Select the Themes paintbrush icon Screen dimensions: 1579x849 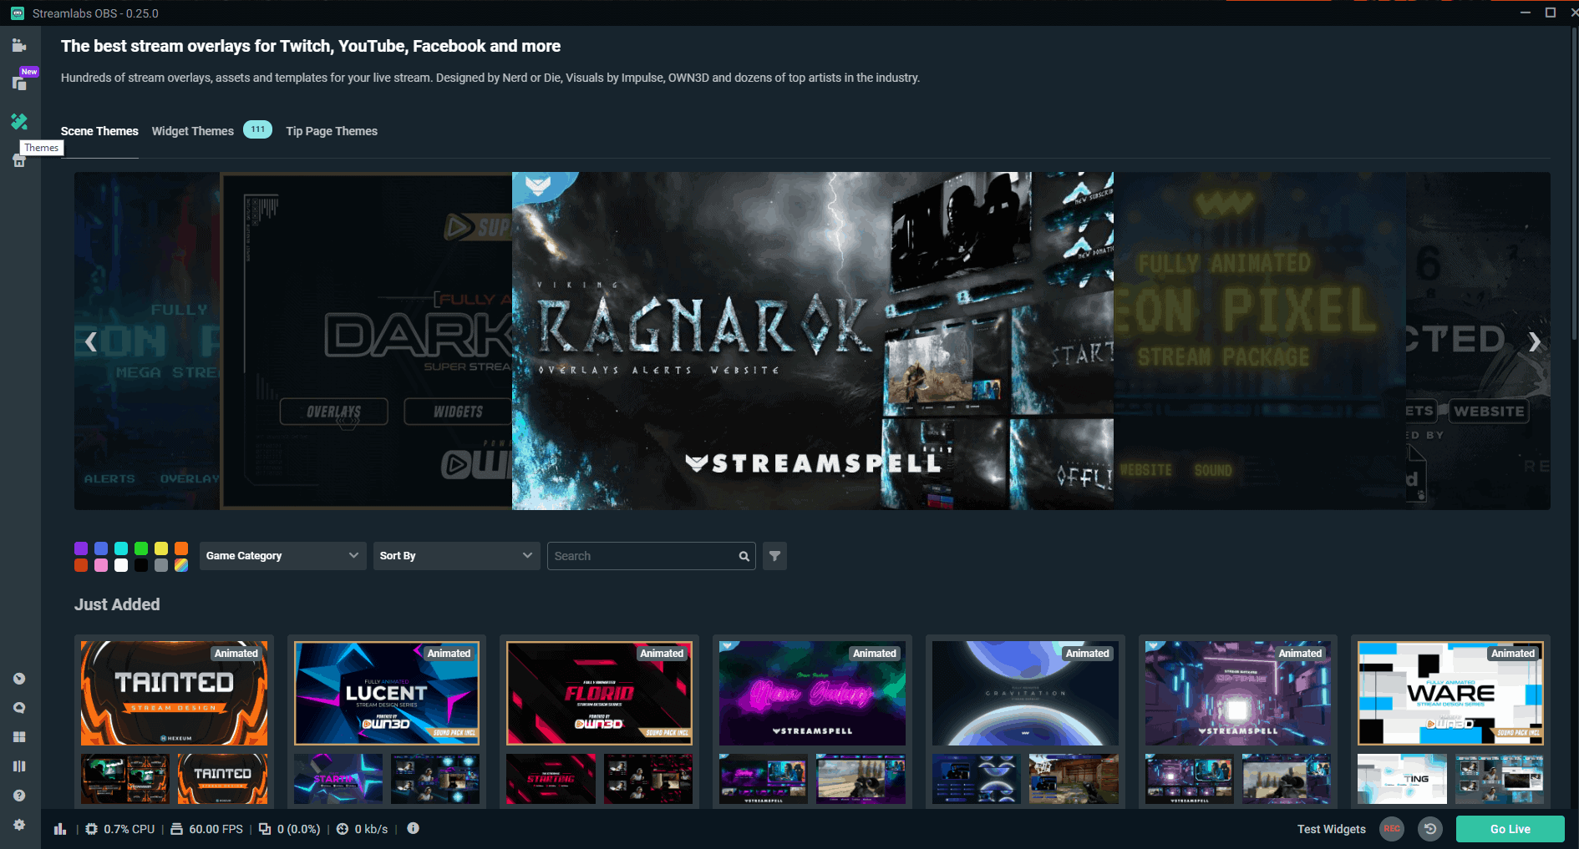(x=19, y=122)
